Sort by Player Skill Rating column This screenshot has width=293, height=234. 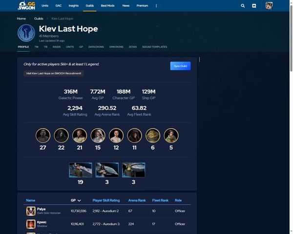click(106, 200)
